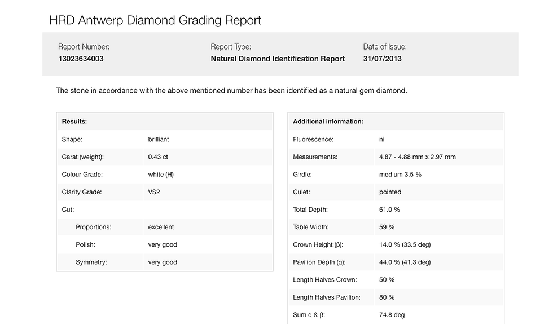Click the report number 13023634003
This screenshot has height=334, width=553.
[x=81, y=59]
